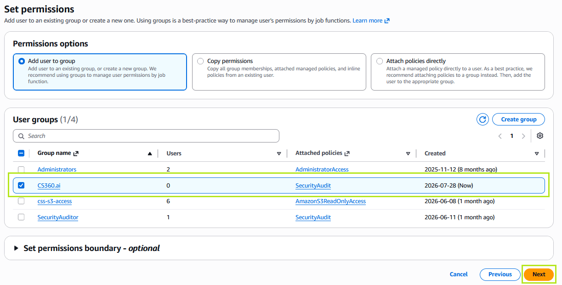The height and width of the screenshot is (285, 562).
Task: Click the user groups Search field
Action: [146, 136]
